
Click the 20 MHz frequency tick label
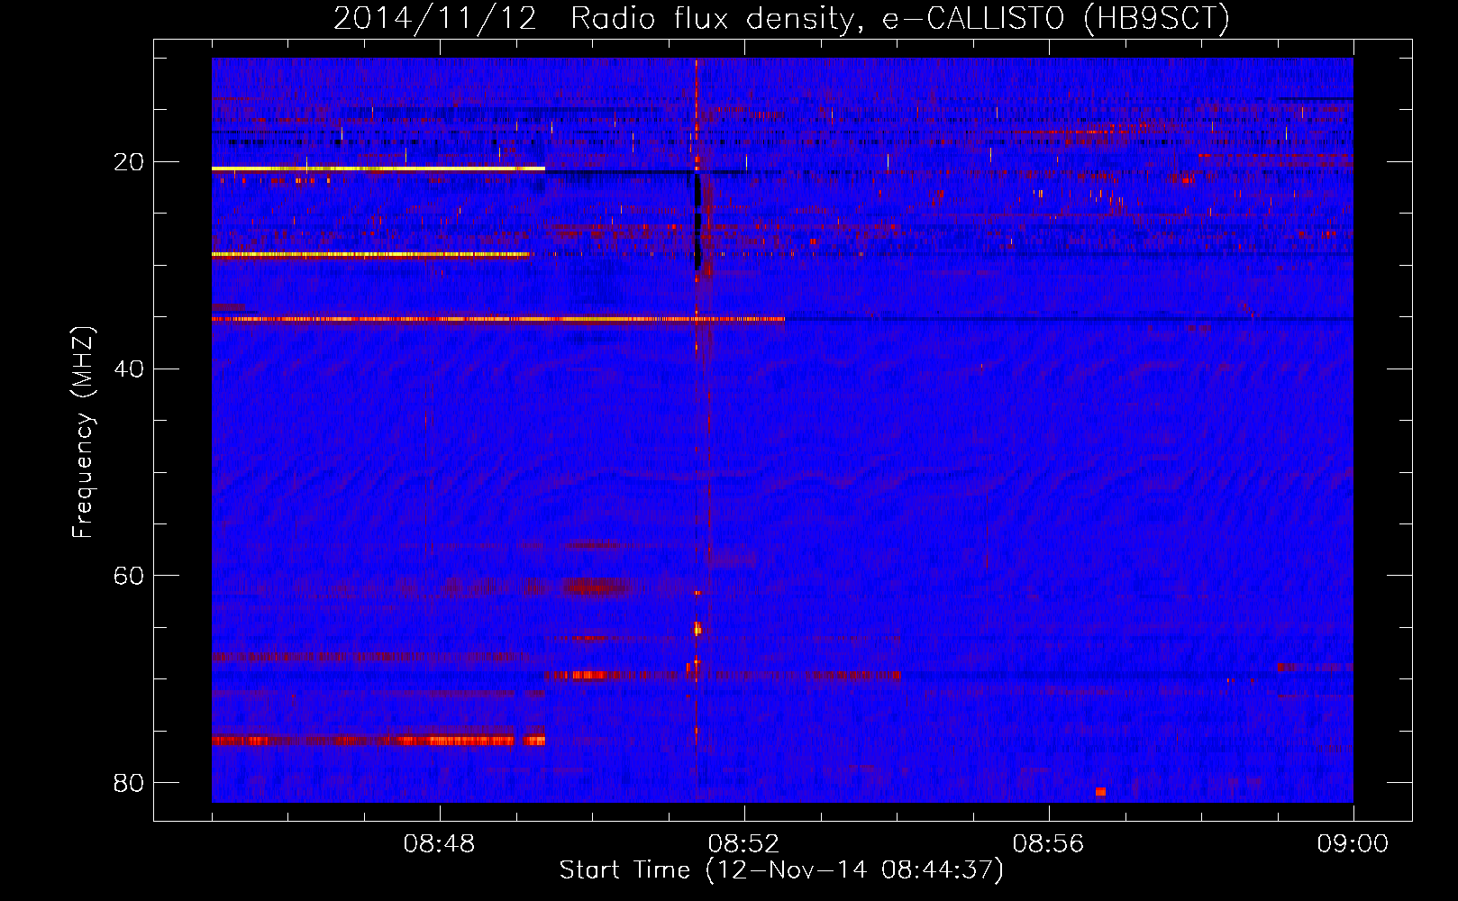129,162
